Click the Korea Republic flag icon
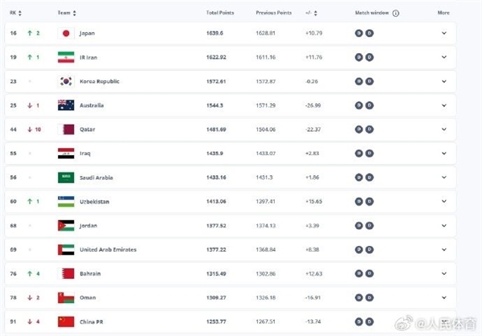 coord(67,81)
